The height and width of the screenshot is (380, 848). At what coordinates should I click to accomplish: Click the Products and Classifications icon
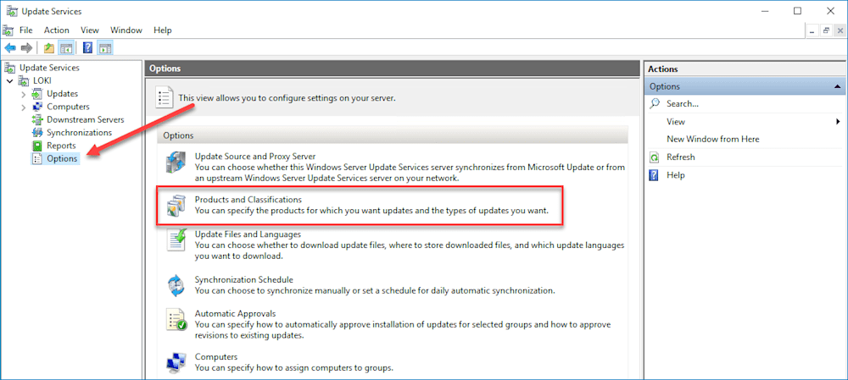pos(176,206)
